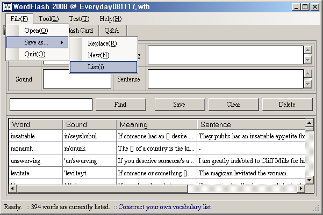Click the word list scroll down arrow
This screenshot has height=215, width=323.
(x=309, y=180)
